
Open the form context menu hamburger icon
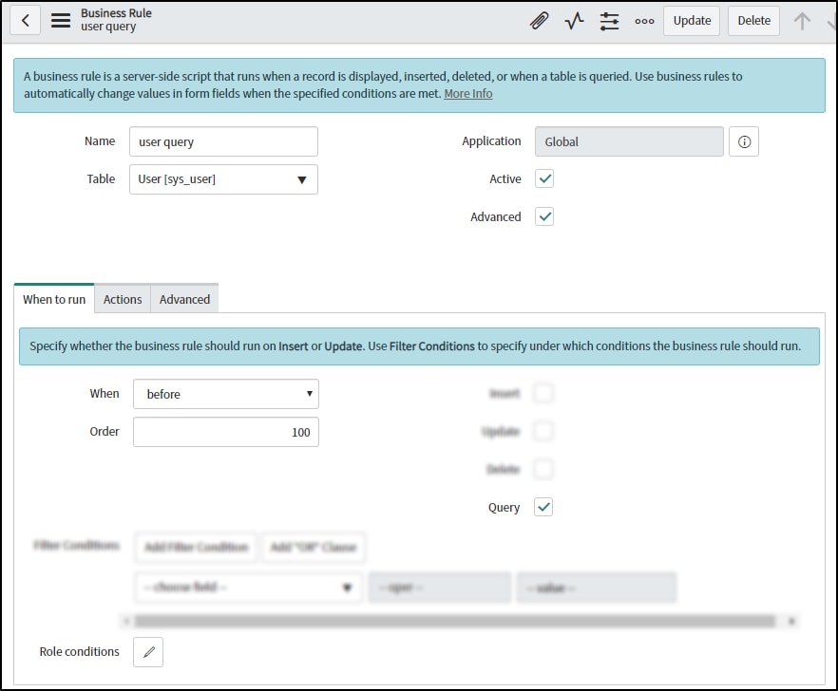coord(59,19)
